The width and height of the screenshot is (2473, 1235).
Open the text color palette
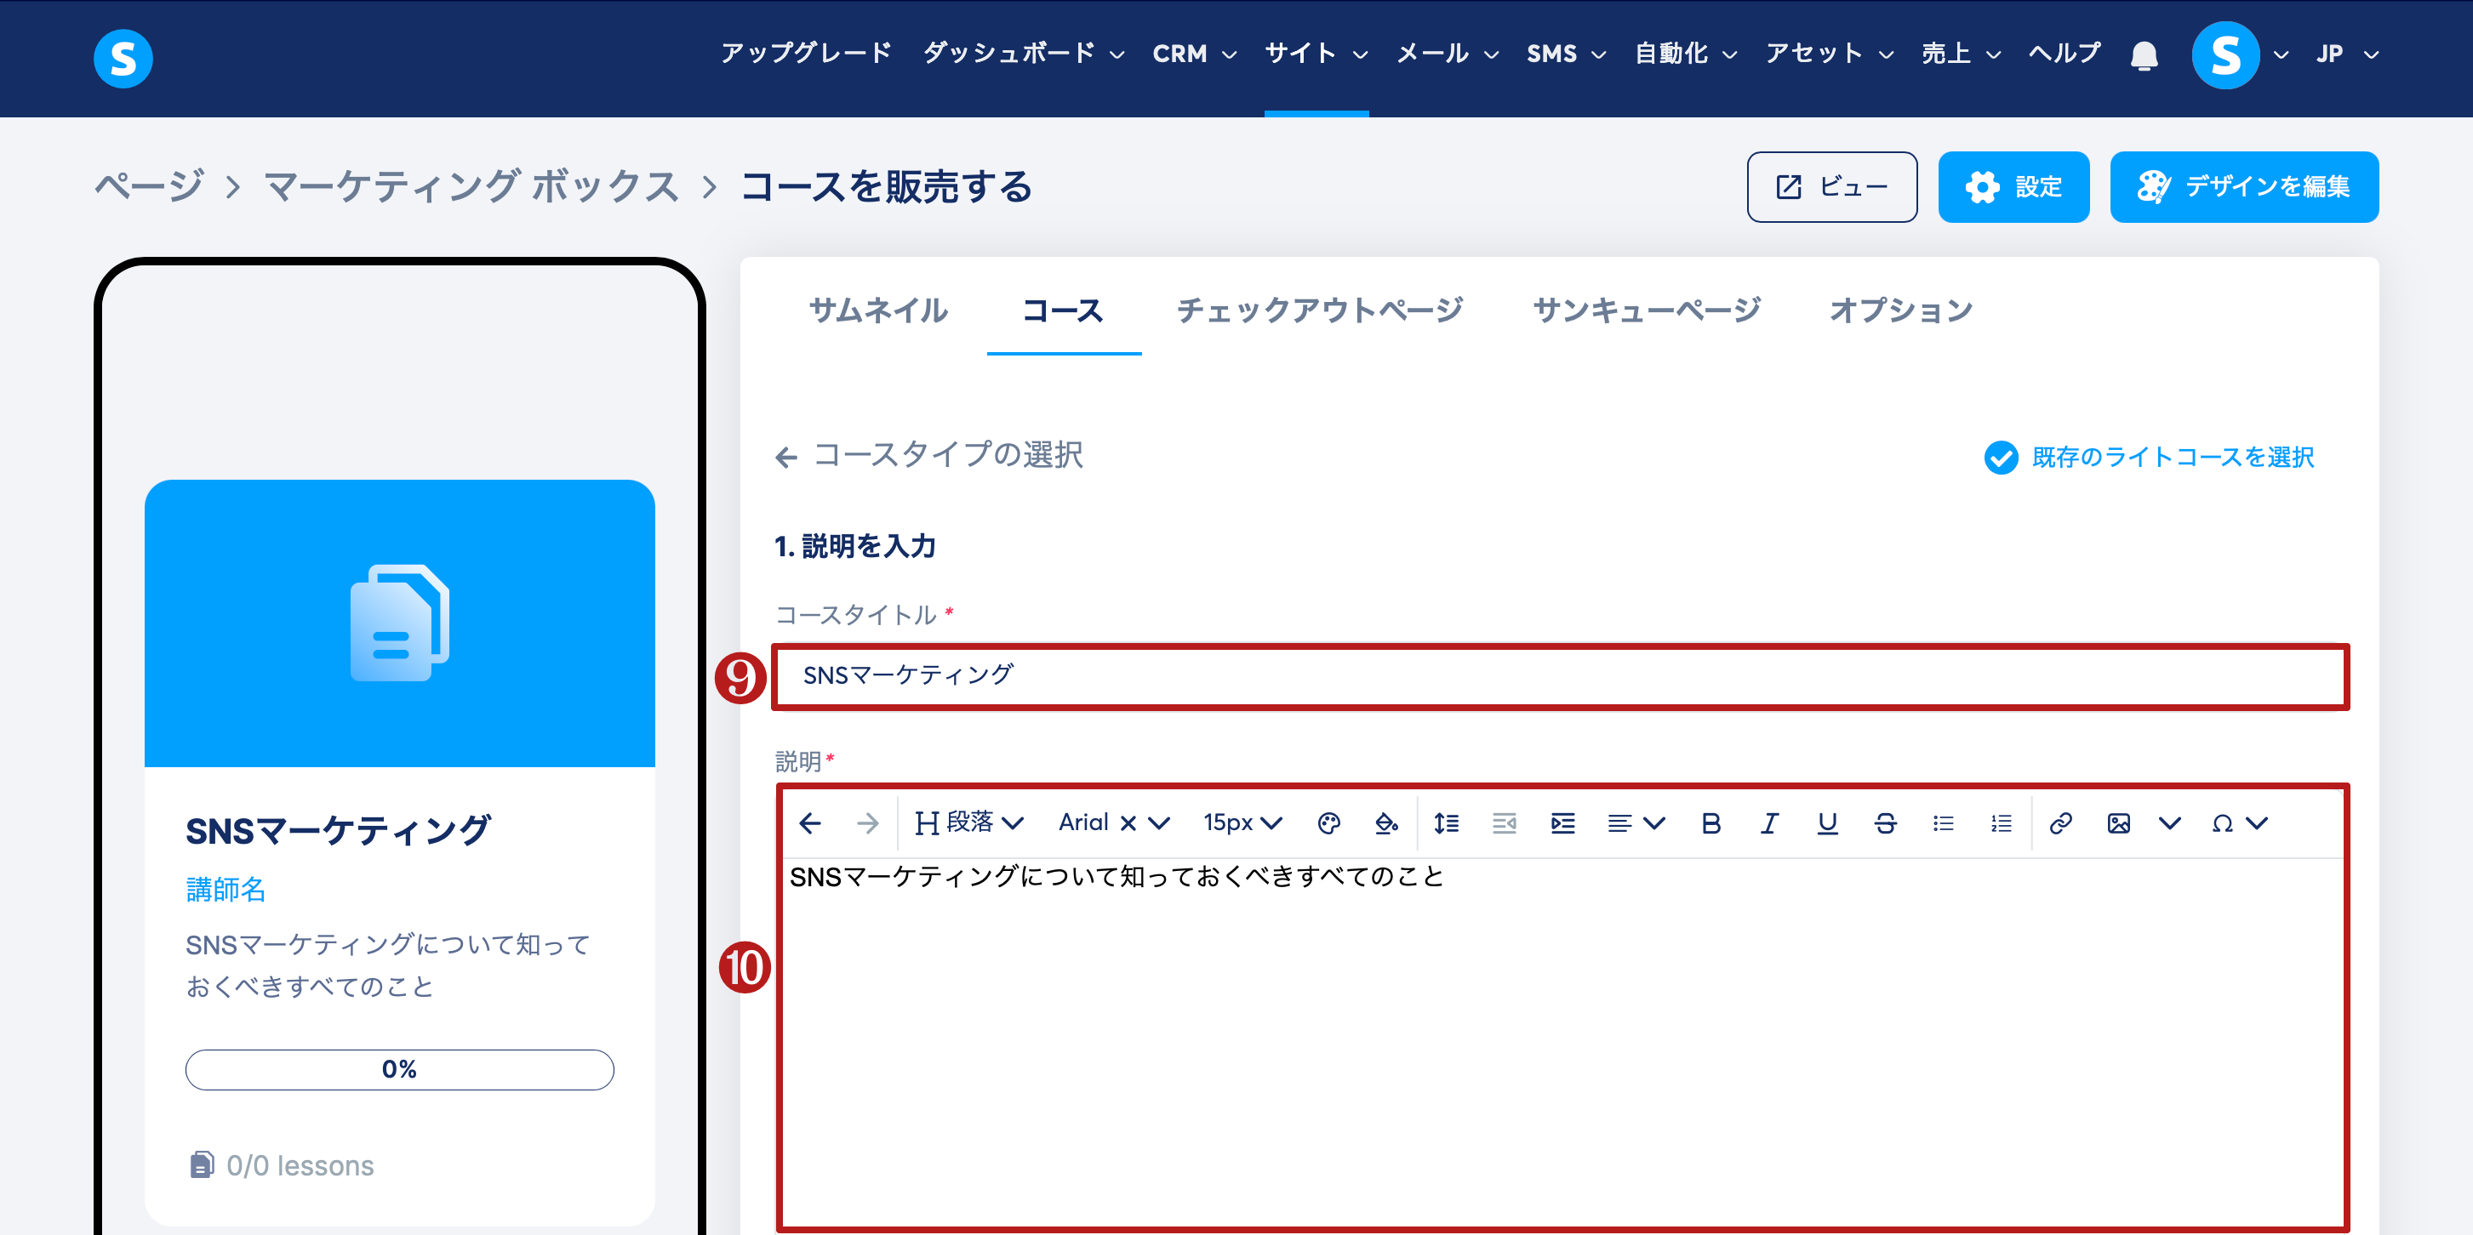1328,823
